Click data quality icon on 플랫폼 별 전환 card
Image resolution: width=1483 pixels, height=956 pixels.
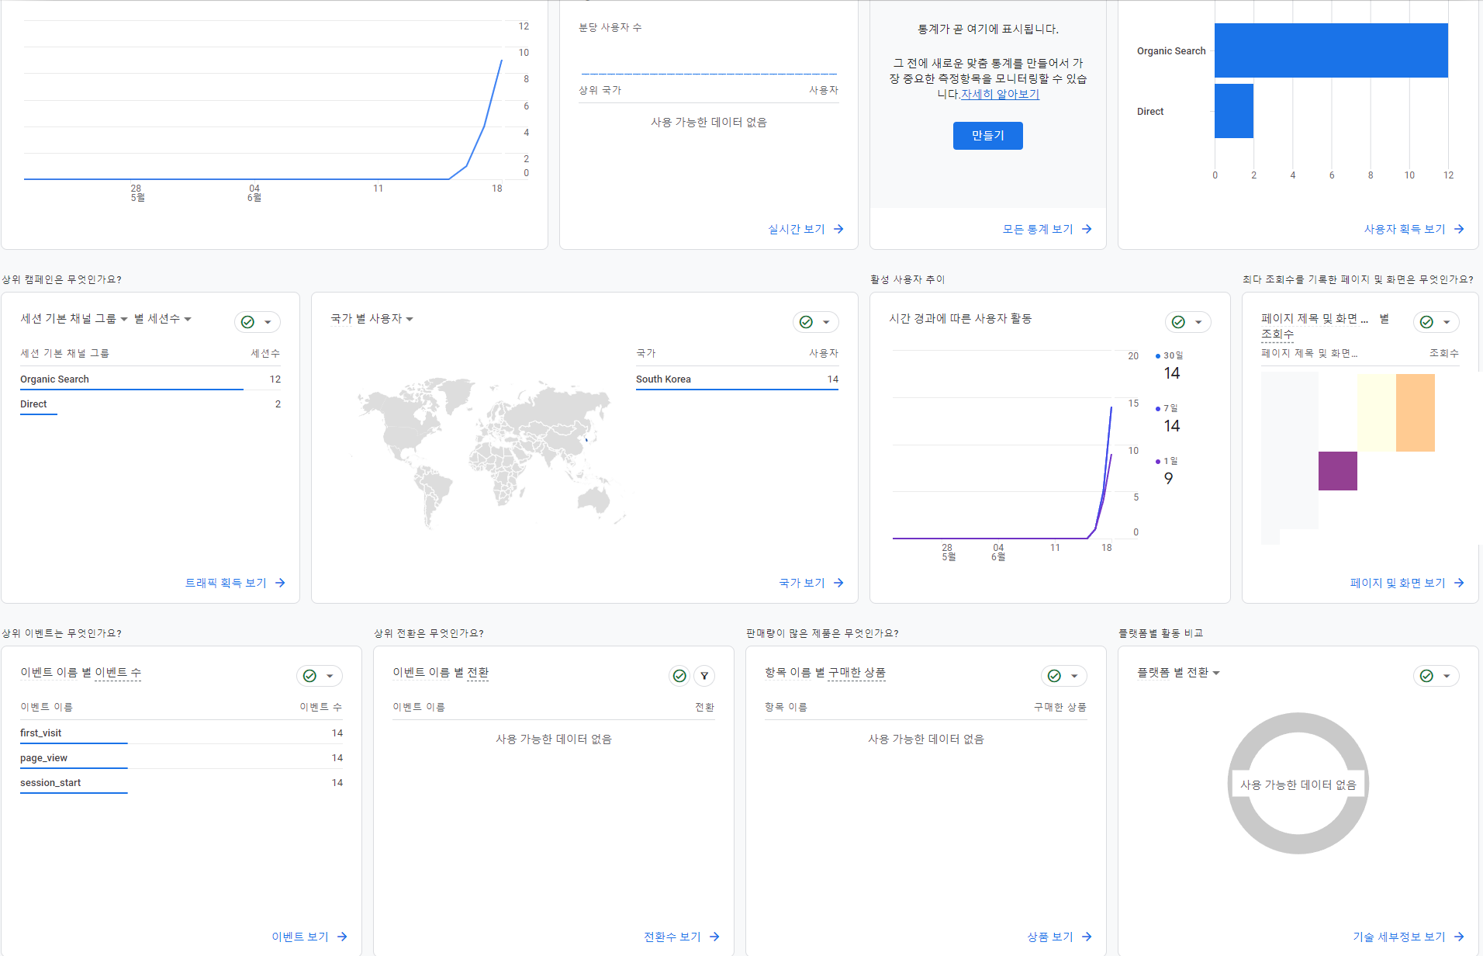[1426, 676]
